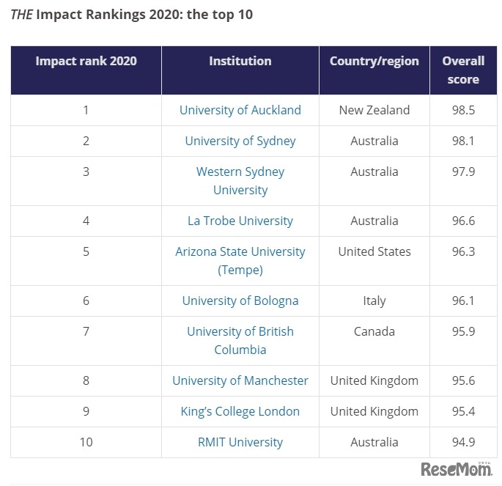The height and width of the screenshot is (486, 502).
Task: Click the Impact rank 2020 column header
Action: pyautogui.click(x=86, y=70)
